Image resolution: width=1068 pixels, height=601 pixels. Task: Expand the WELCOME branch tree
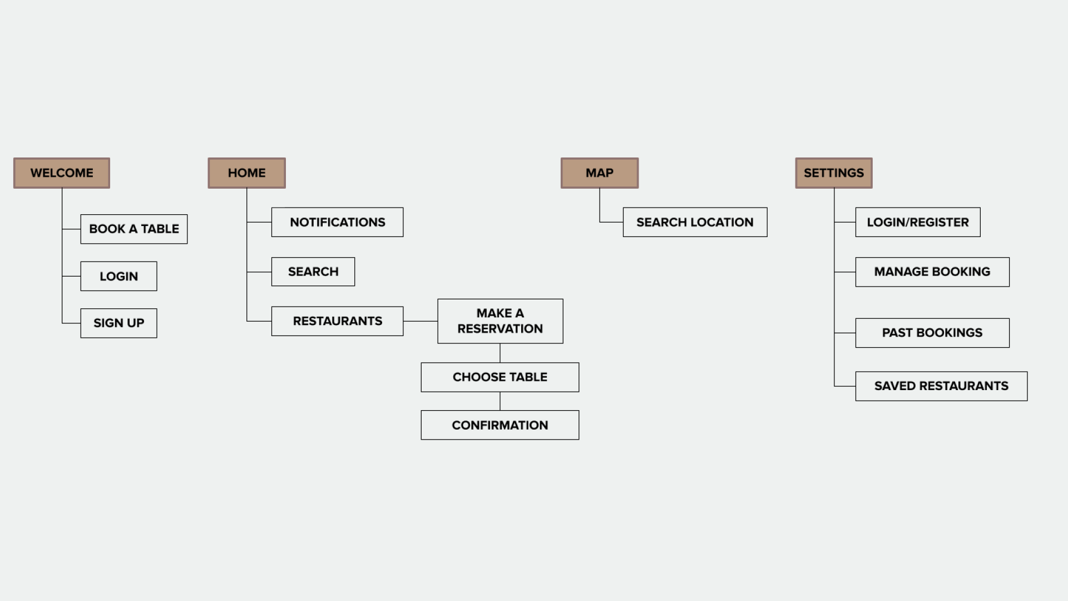tap(62, 173)
